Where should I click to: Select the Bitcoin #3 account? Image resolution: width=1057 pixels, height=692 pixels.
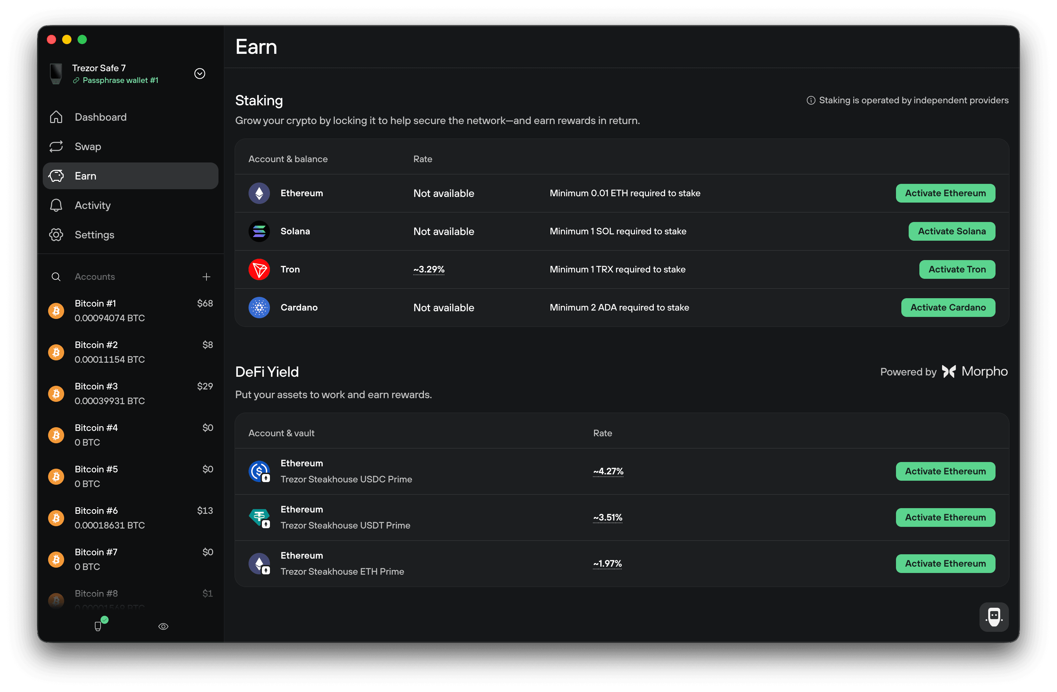(131, 393)
